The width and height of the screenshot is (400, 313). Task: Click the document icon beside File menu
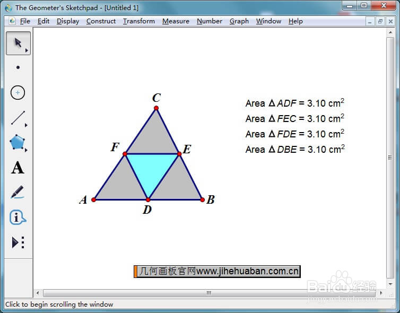[12, 21]
